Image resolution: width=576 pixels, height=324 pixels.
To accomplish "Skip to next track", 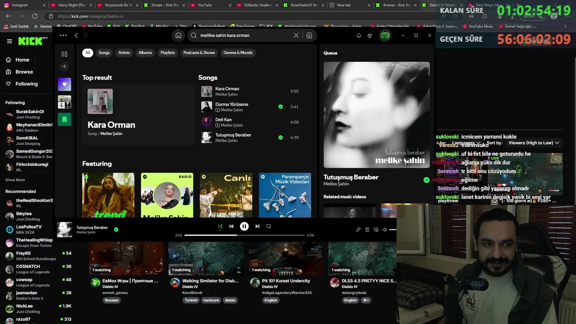I will [257, 226].
